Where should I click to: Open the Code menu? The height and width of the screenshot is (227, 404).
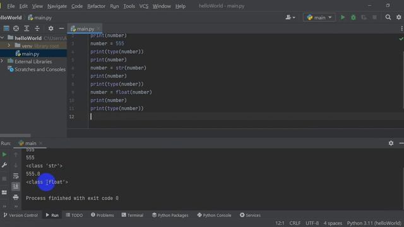(x=77, y=6)
